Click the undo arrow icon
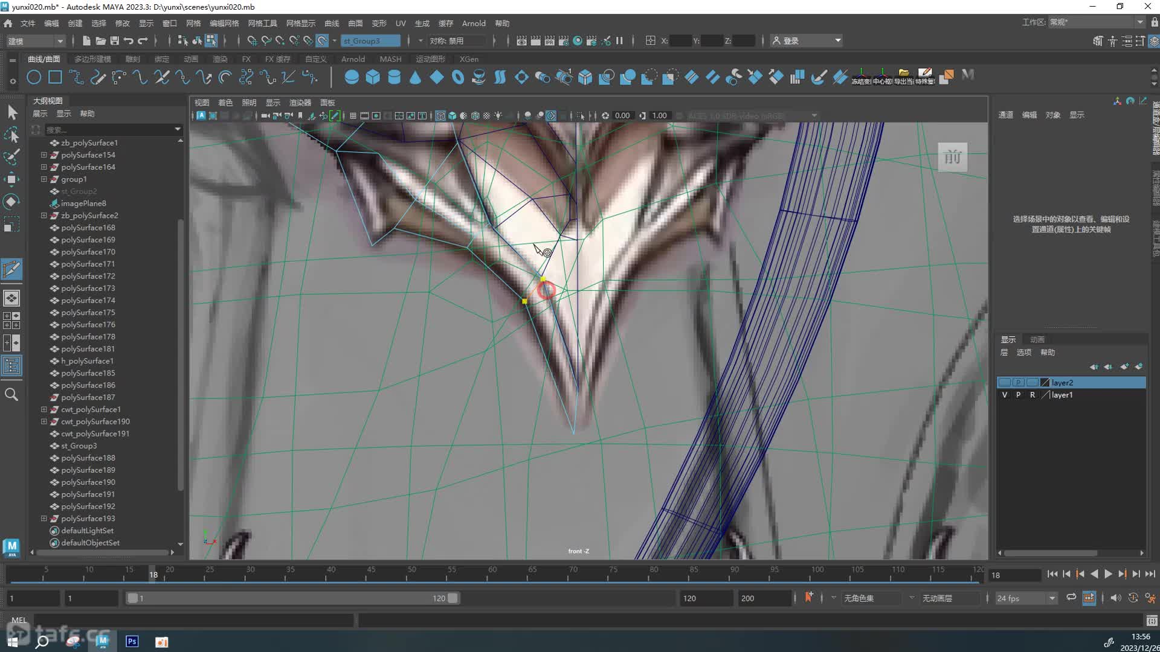Image resolution: width=1160 pixels, height=652 pixels. point(128,40)
